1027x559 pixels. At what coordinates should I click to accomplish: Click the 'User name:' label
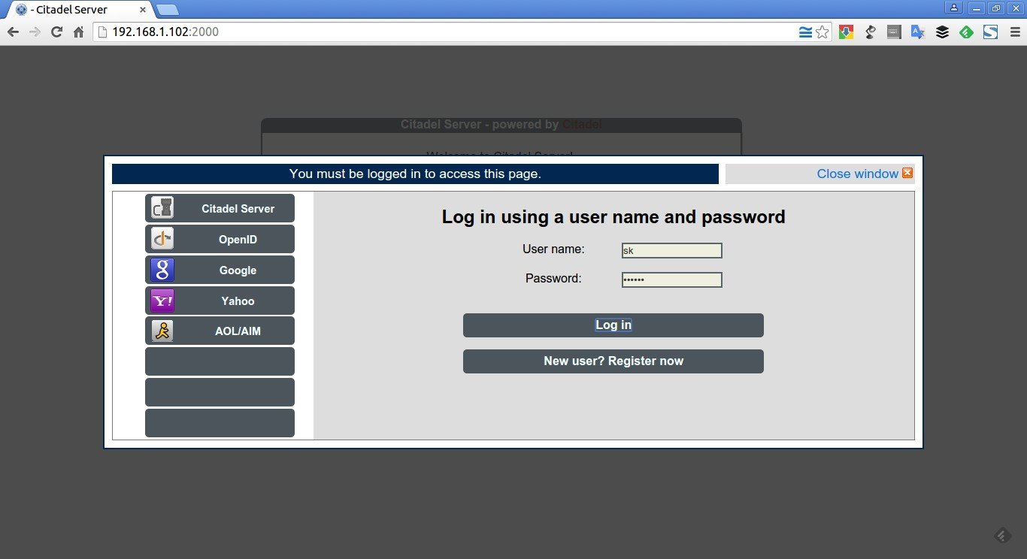click(x=553, y=249)
